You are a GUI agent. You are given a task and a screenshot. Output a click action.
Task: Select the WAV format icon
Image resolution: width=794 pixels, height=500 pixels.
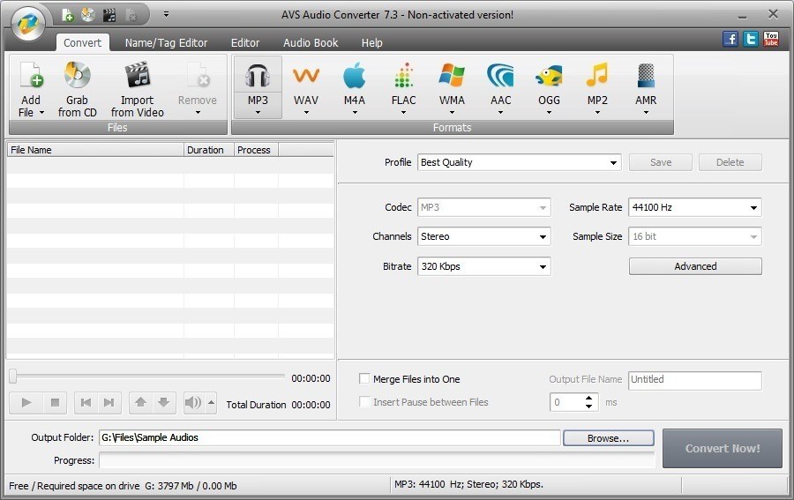pyautogui.click(x=306, y=77)
